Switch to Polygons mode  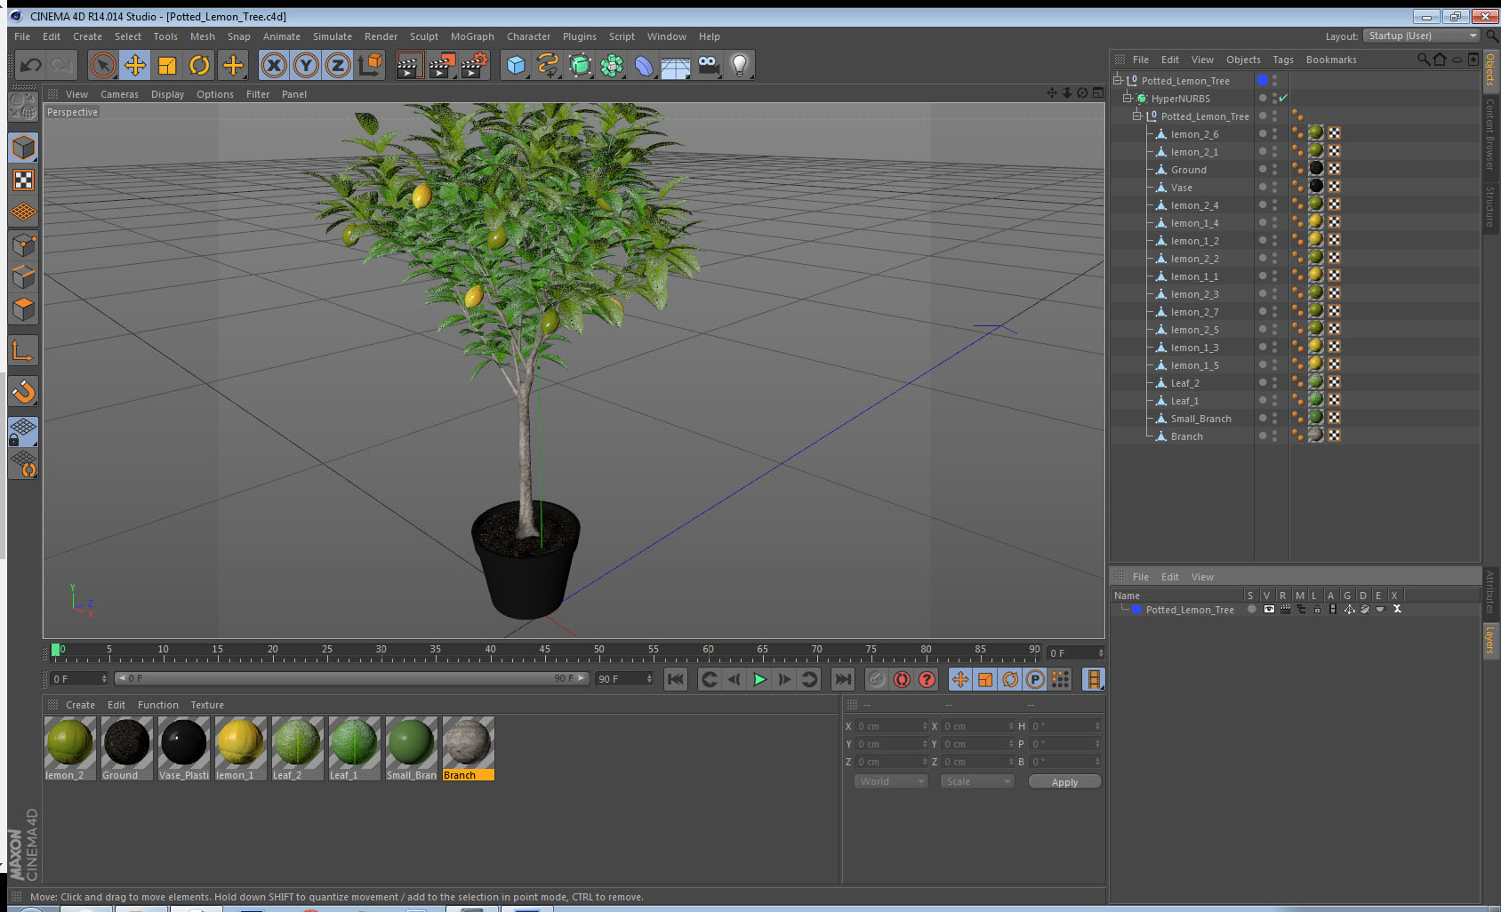[23, 309]
